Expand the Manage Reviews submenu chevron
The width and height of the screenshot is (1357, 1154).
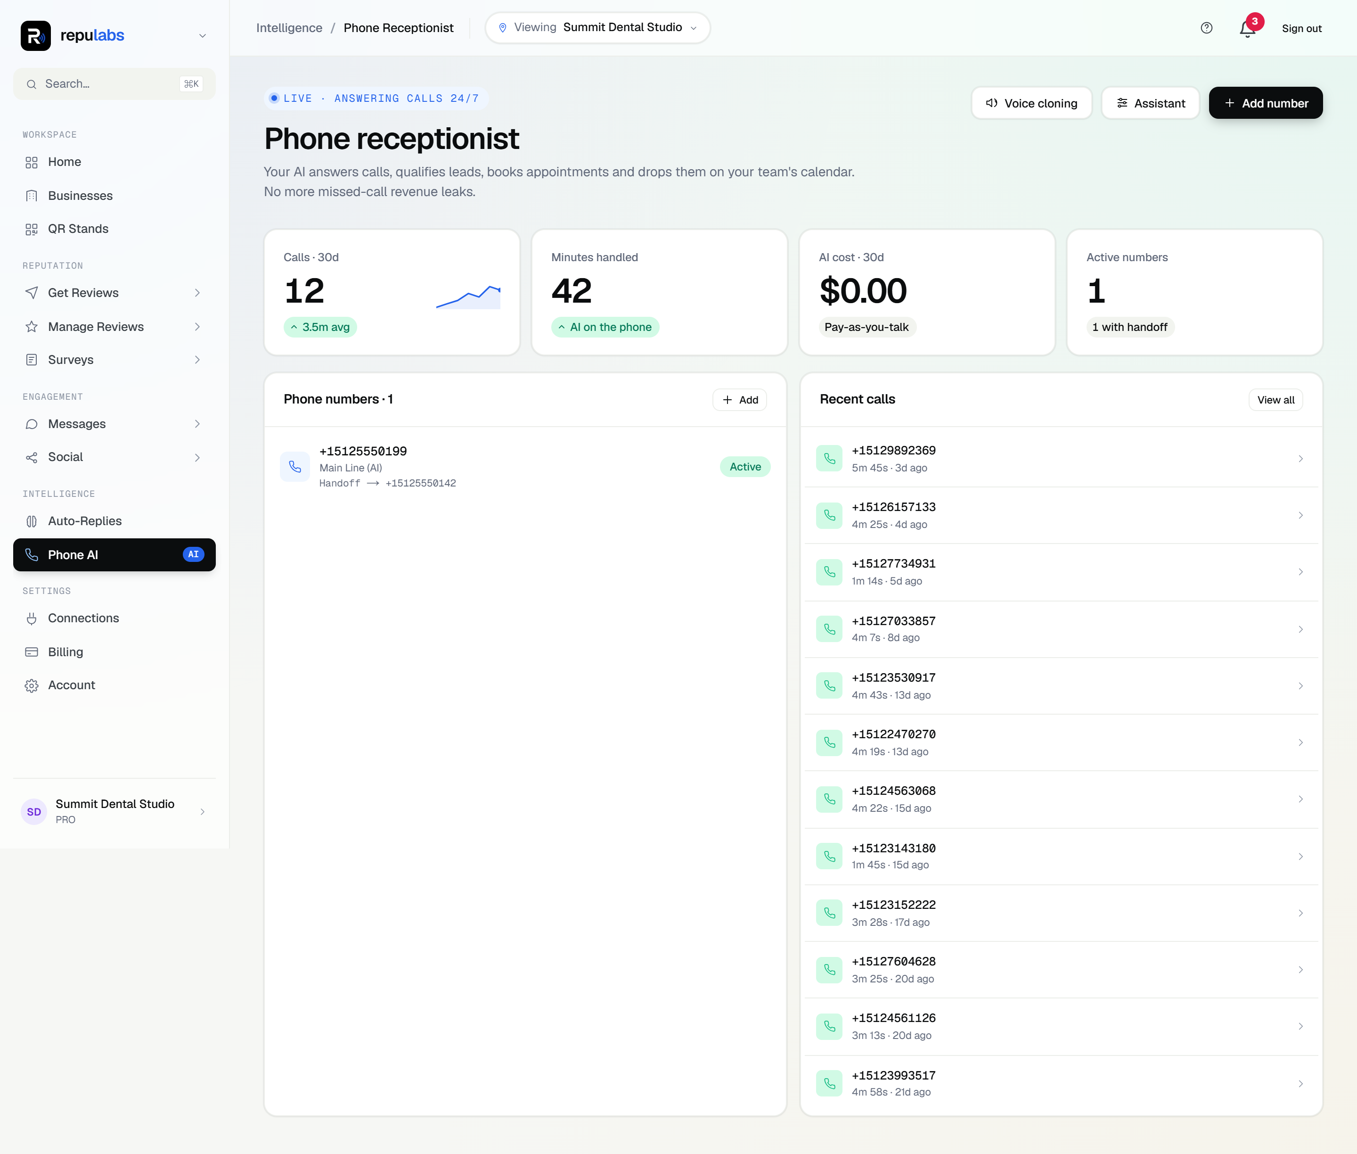point(197,326)
